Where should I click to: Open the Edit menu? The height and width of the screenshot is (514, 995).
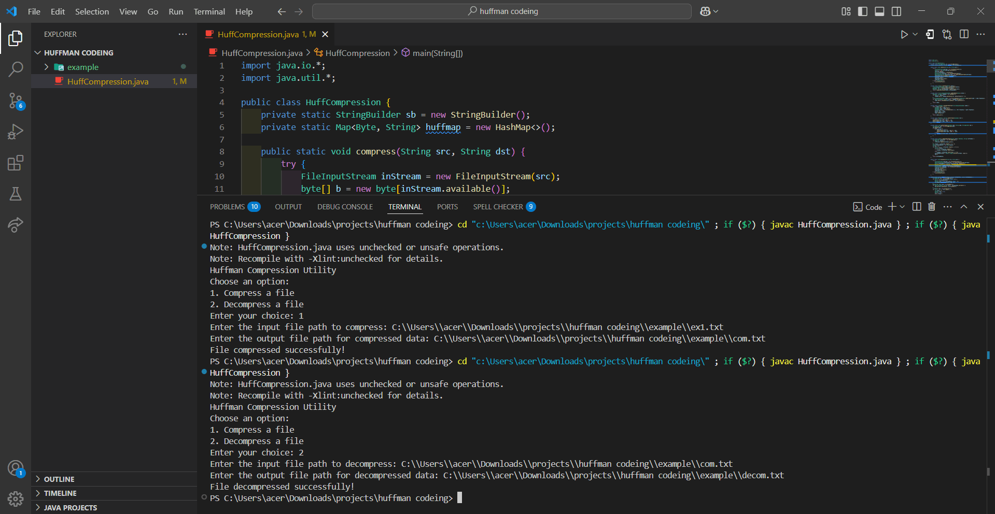[x=58, y=11]
